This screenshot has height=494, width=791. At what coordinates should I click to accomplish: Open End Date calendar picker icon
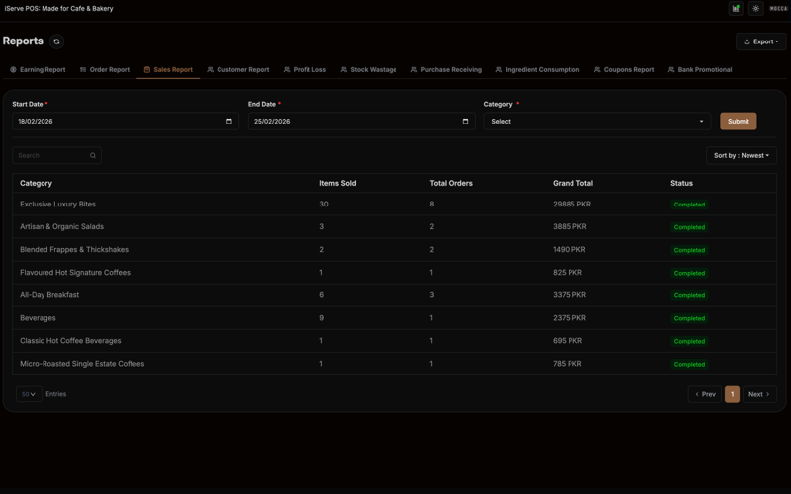click(x=465, y=122)
